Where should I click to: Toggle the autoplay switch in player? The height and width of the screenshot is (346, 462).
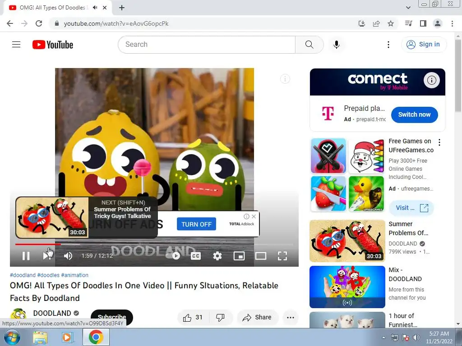click(173, 256)
